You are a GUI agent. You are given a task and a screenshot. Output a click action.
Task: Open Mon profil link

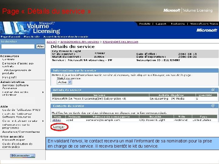point(9,77)
